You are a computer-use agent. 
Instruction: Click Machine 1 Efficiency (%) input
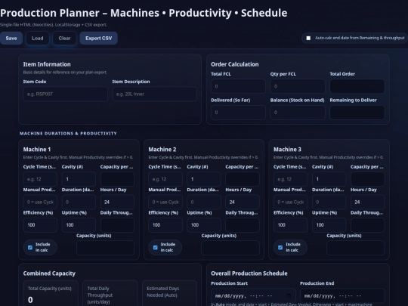coord(40,225)
